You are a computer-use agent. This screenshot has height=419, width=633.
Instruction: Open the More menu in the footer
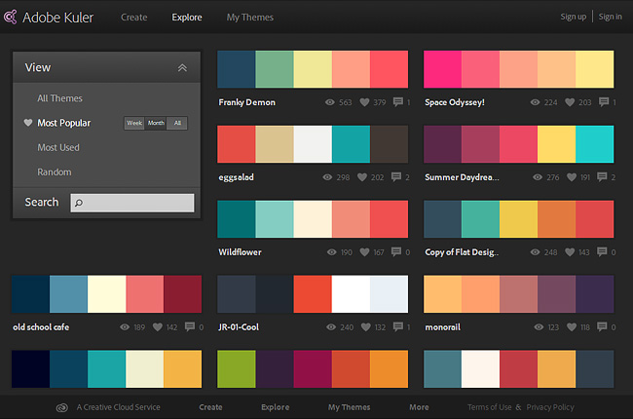tap(419, 407)
